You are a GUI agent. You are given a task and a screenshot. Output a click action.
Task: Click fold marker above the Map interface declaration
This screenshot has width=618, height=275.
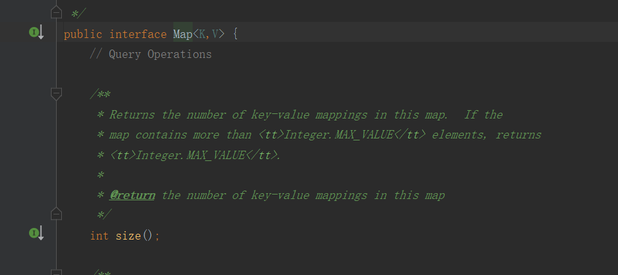tap(56, 13)
